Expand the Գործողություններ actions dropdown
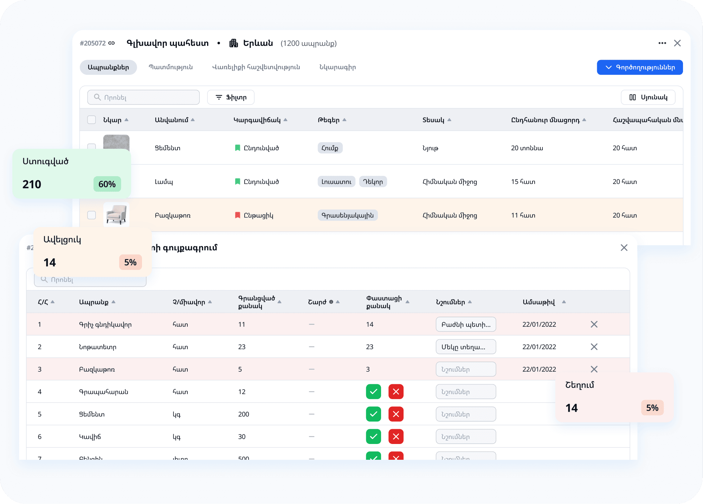The height and width of the screenshot is (504, 703). point(640,67)
